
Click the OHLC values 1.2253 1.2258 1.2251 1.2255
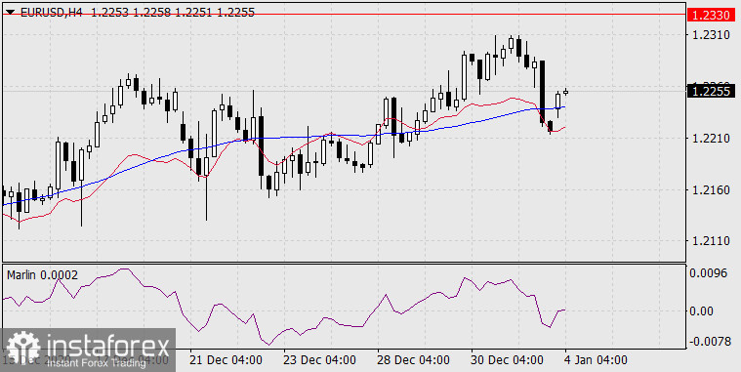pos(173,13)
